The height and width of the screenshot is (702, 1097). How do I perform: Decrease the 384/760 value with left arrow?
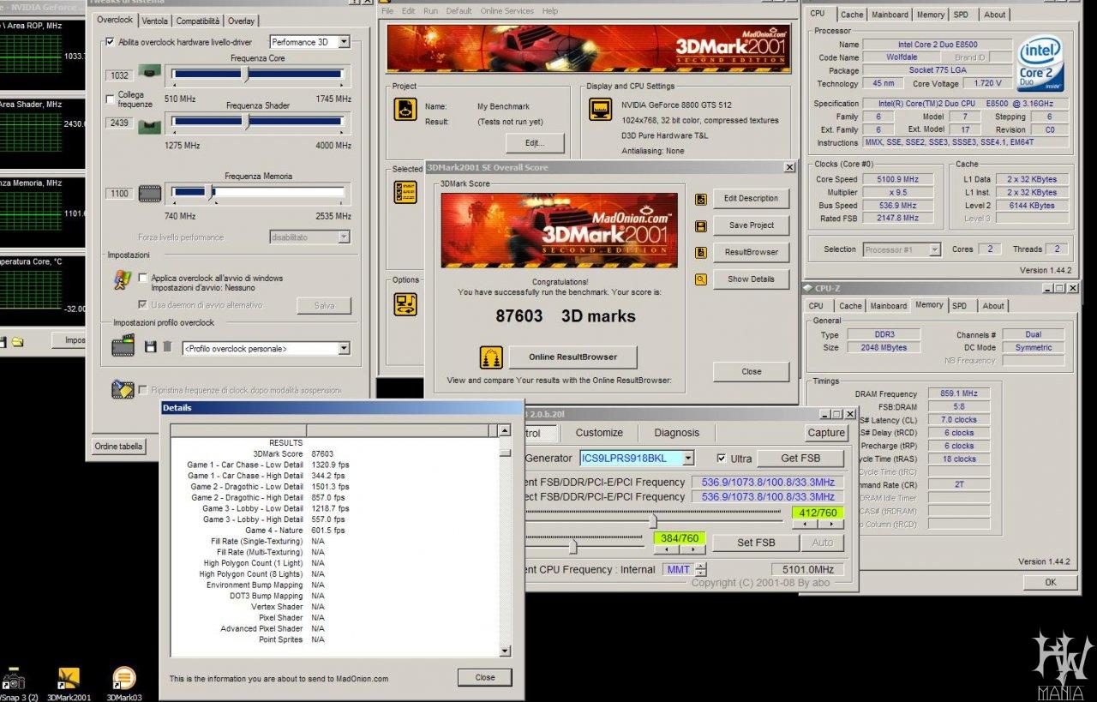point(666,549)
